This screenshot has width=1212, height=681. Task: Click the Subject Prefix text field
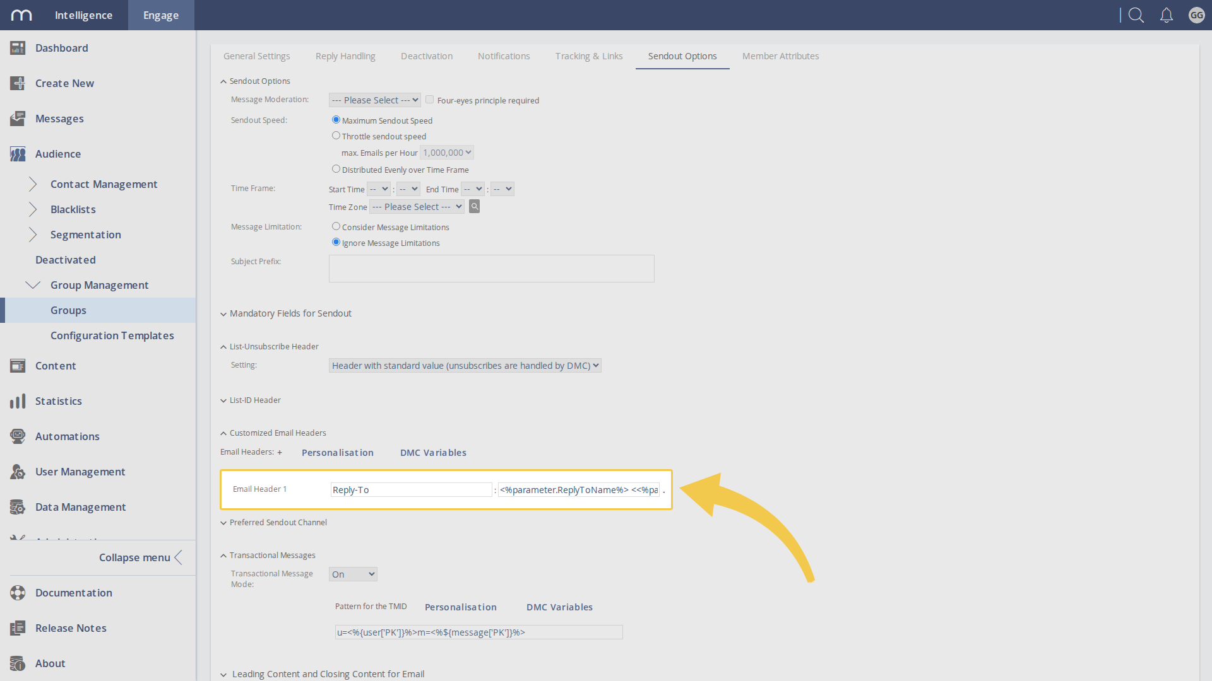point(491,269)
